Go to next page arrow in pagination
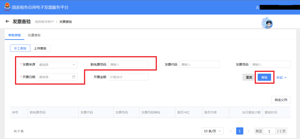 coord(249,131)
